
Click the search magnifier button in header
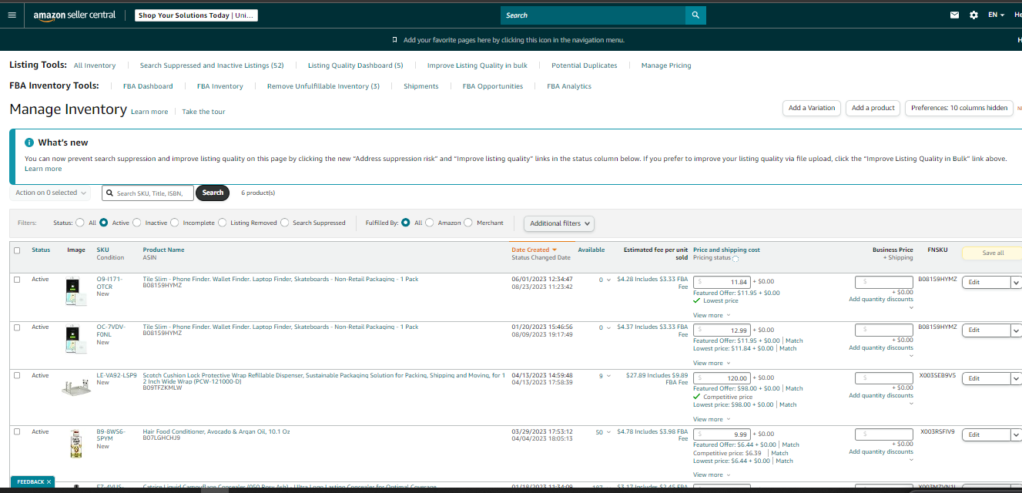coord(695,15)
